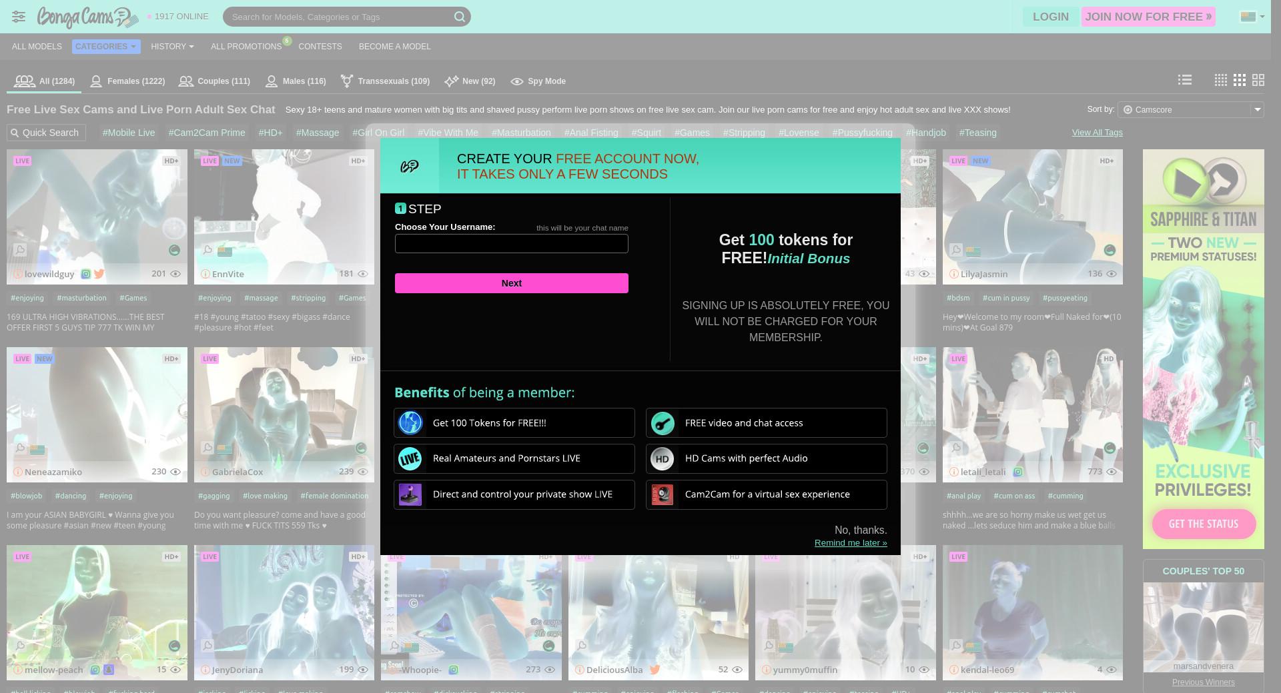The width and height of the screenshot is (1281, 693).
Task: Switch to Spy Mode tab
Action: [538, 81]
